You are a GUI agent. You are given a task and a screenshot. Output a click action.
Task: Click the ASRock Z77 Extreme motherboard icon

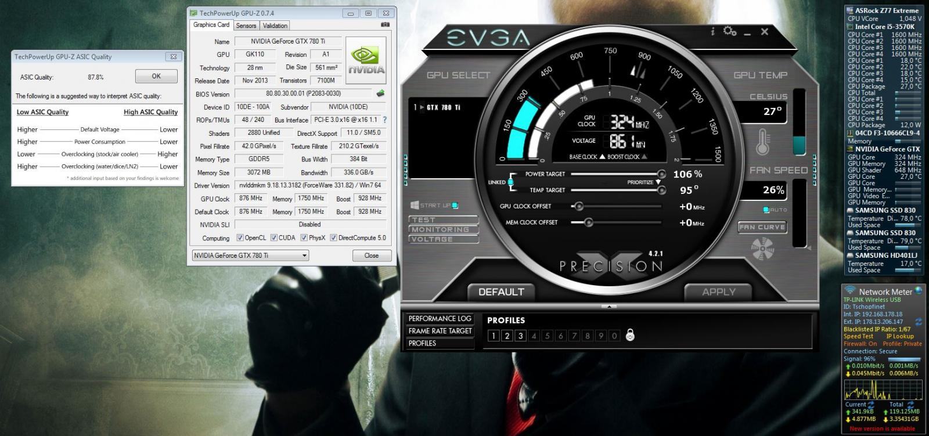tap(850, 10)
